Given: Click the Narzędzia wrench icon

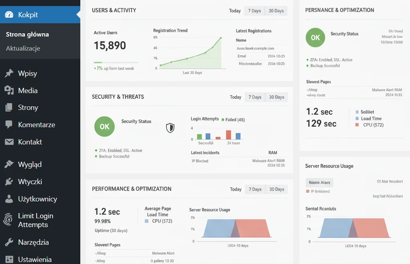Looking at the screenshot, I should coord(9,242).
